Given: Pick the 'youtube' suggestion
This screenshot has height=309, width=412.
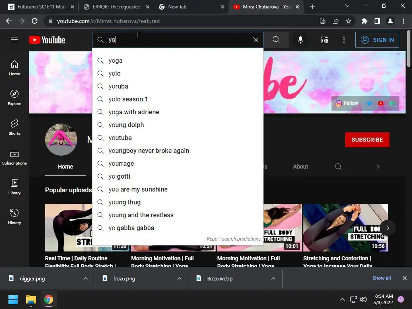Looking at the screenshot, I should 178,138.
